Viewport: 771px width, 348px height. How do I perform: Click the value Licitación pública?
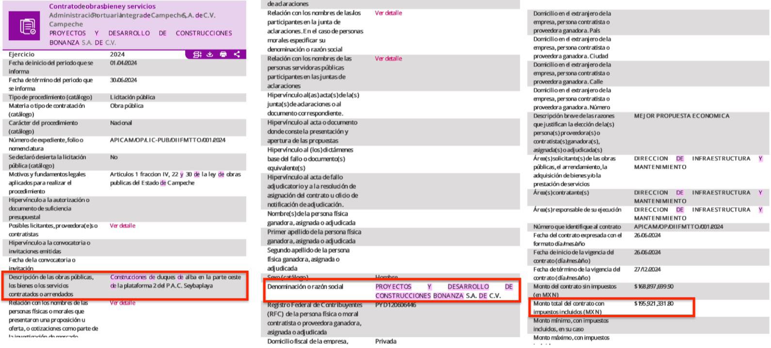132,97
